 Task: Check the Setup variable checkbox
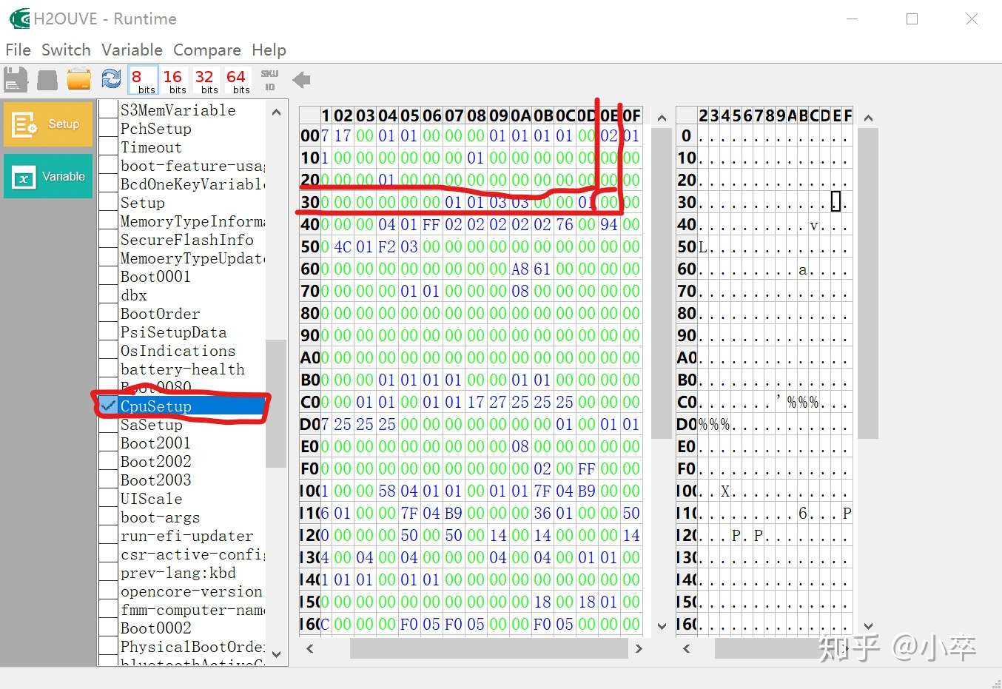click(x=109, y=202)
